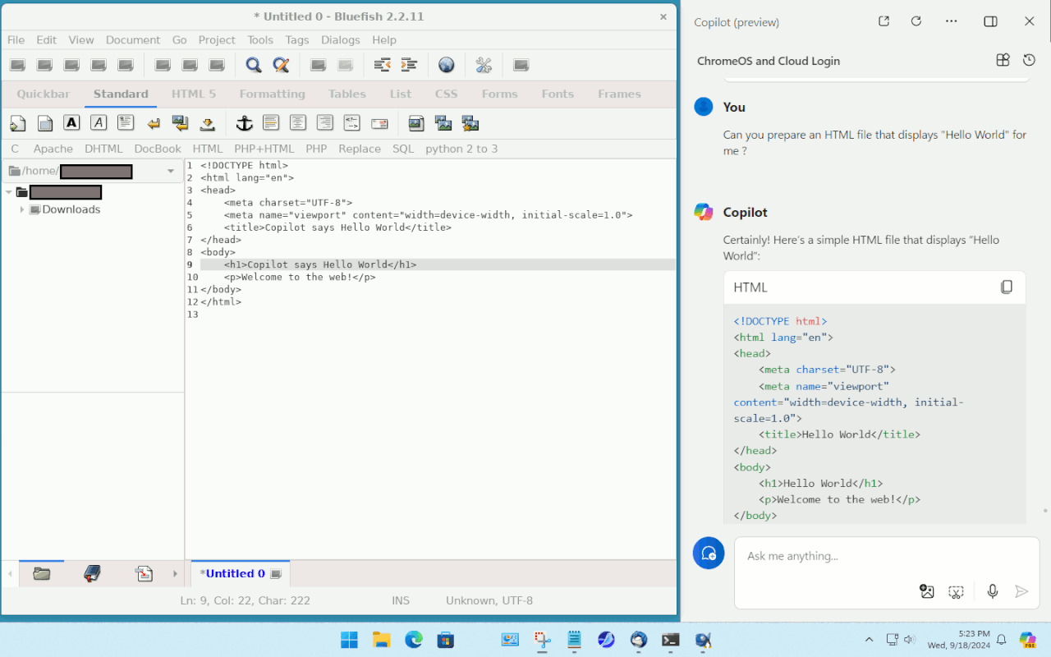The width and height of the screenshot is (1051, 657).
Task: Insert a Paragraph tag icon
Action: (126, 123)
